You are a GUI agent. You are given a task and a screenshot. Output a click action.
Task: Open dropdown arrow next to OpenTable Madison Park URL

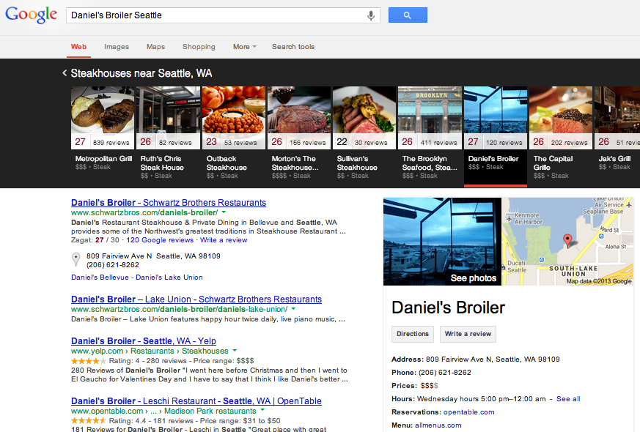[262, 410]
